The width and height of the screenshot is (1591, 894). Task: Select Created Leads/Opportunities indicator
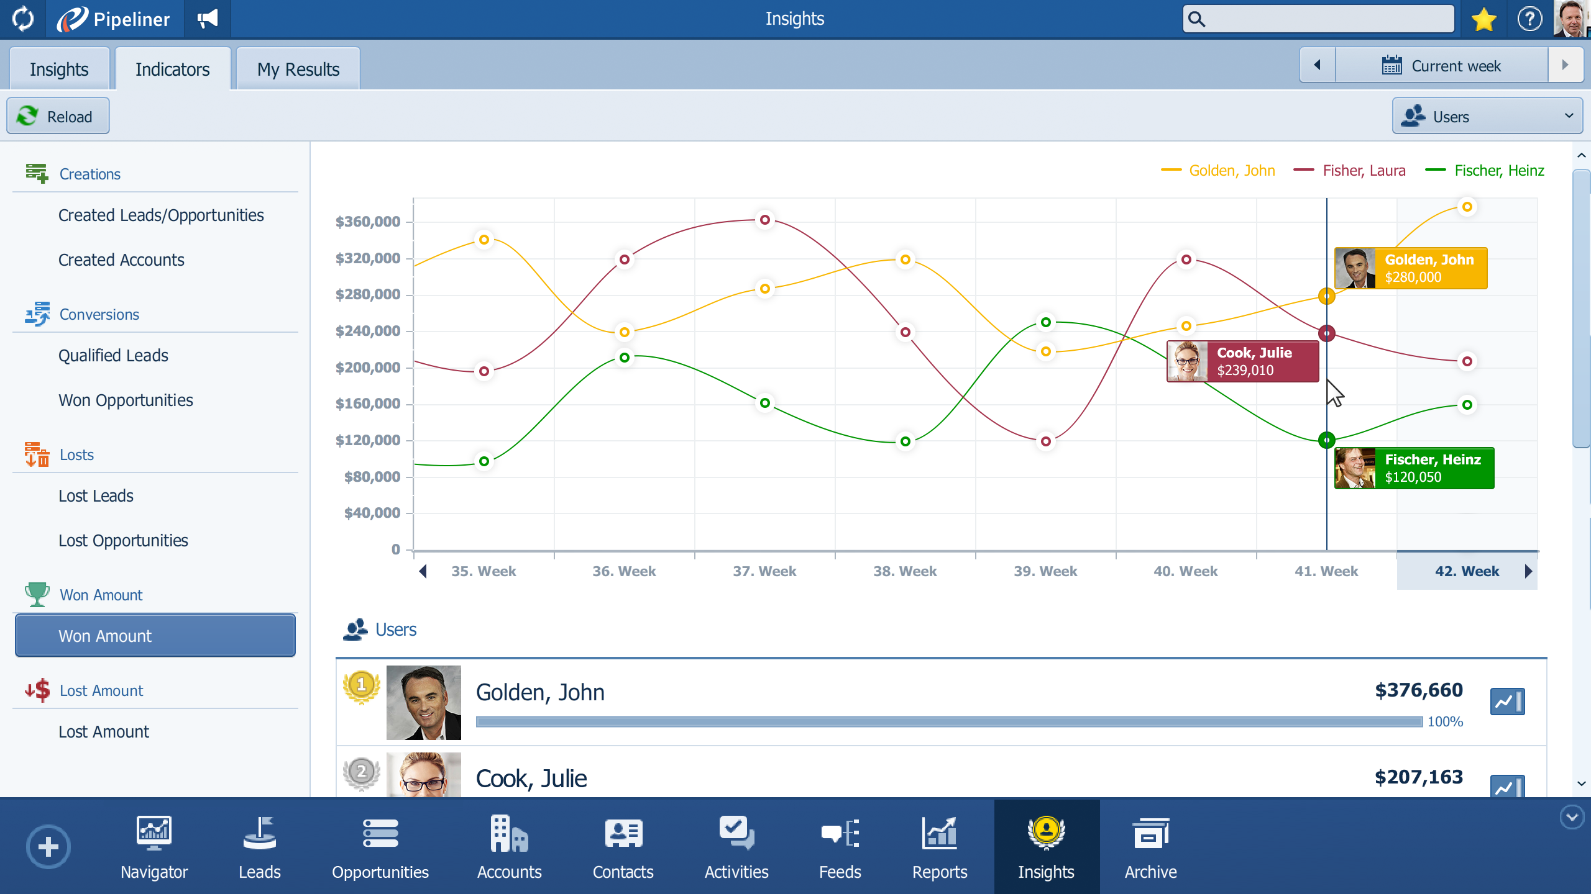tap(161, 215)
